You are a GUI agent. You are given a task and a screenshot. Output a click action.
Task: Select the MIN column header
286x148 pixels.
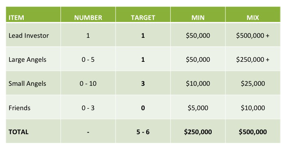[x=198, y=17]
